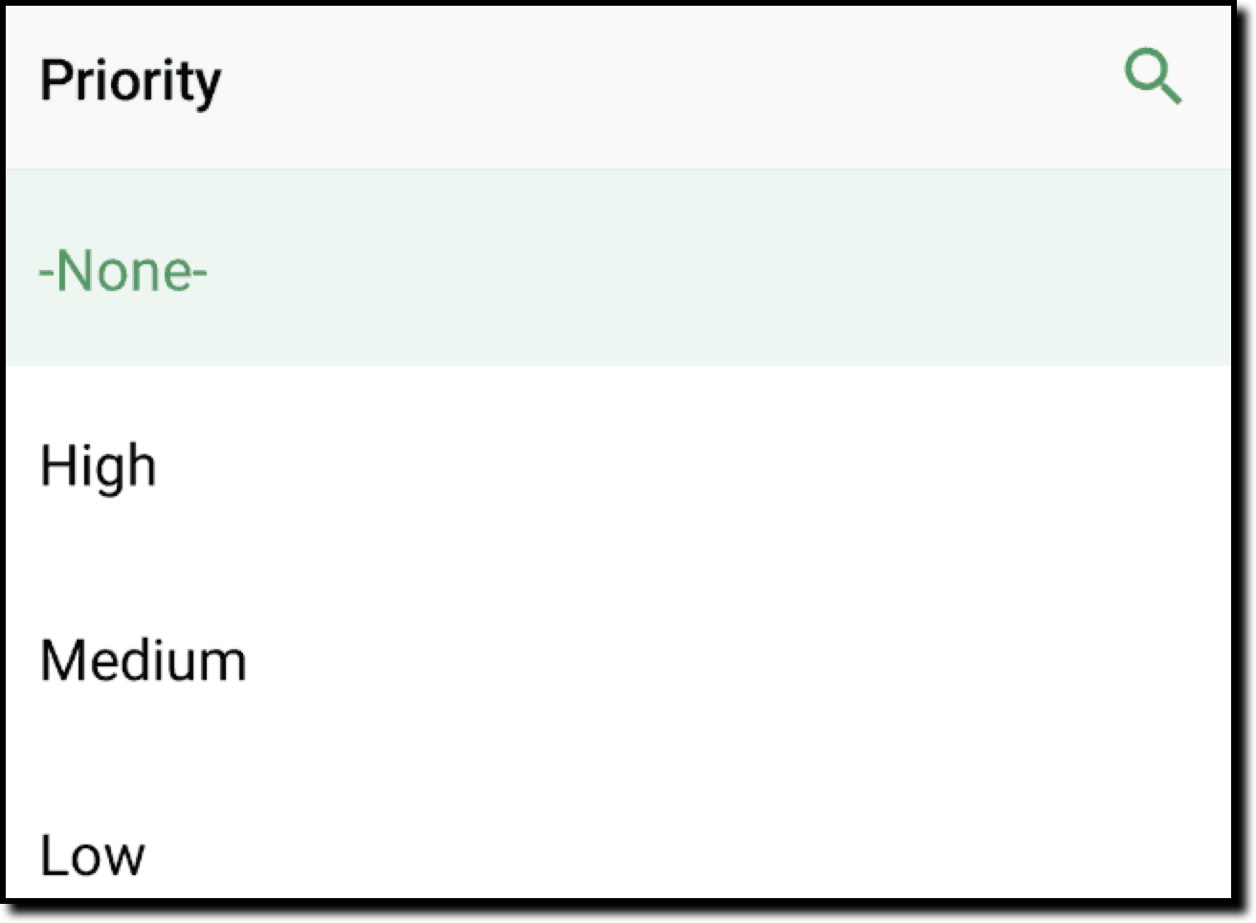Pick Medium from the priority list
Image resolution: width=1256 pixels, height=923 pixels.
(144, 661)
